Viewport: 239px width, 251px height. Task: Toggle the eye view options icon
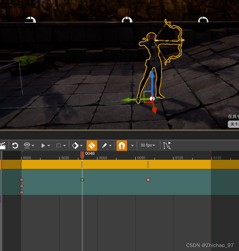click(27, 145)
